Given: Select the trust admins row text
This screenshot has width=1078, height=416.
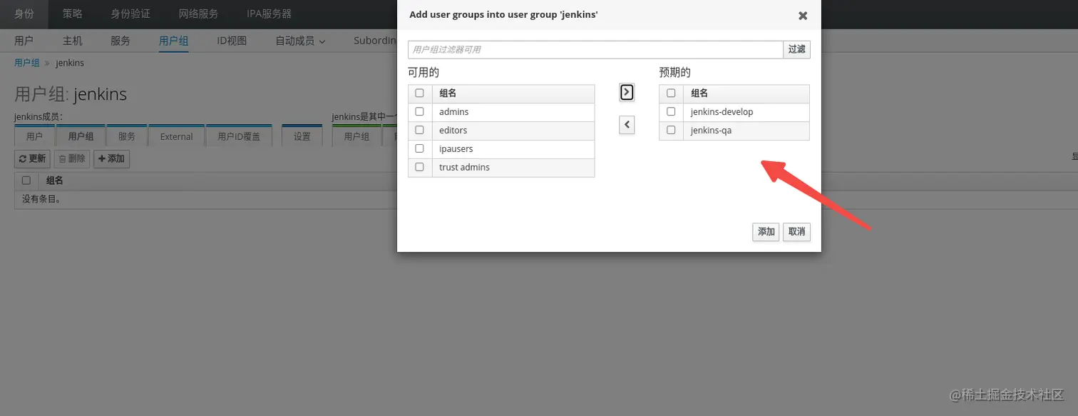Looking at the screenshot, I should tap(464, 167).
